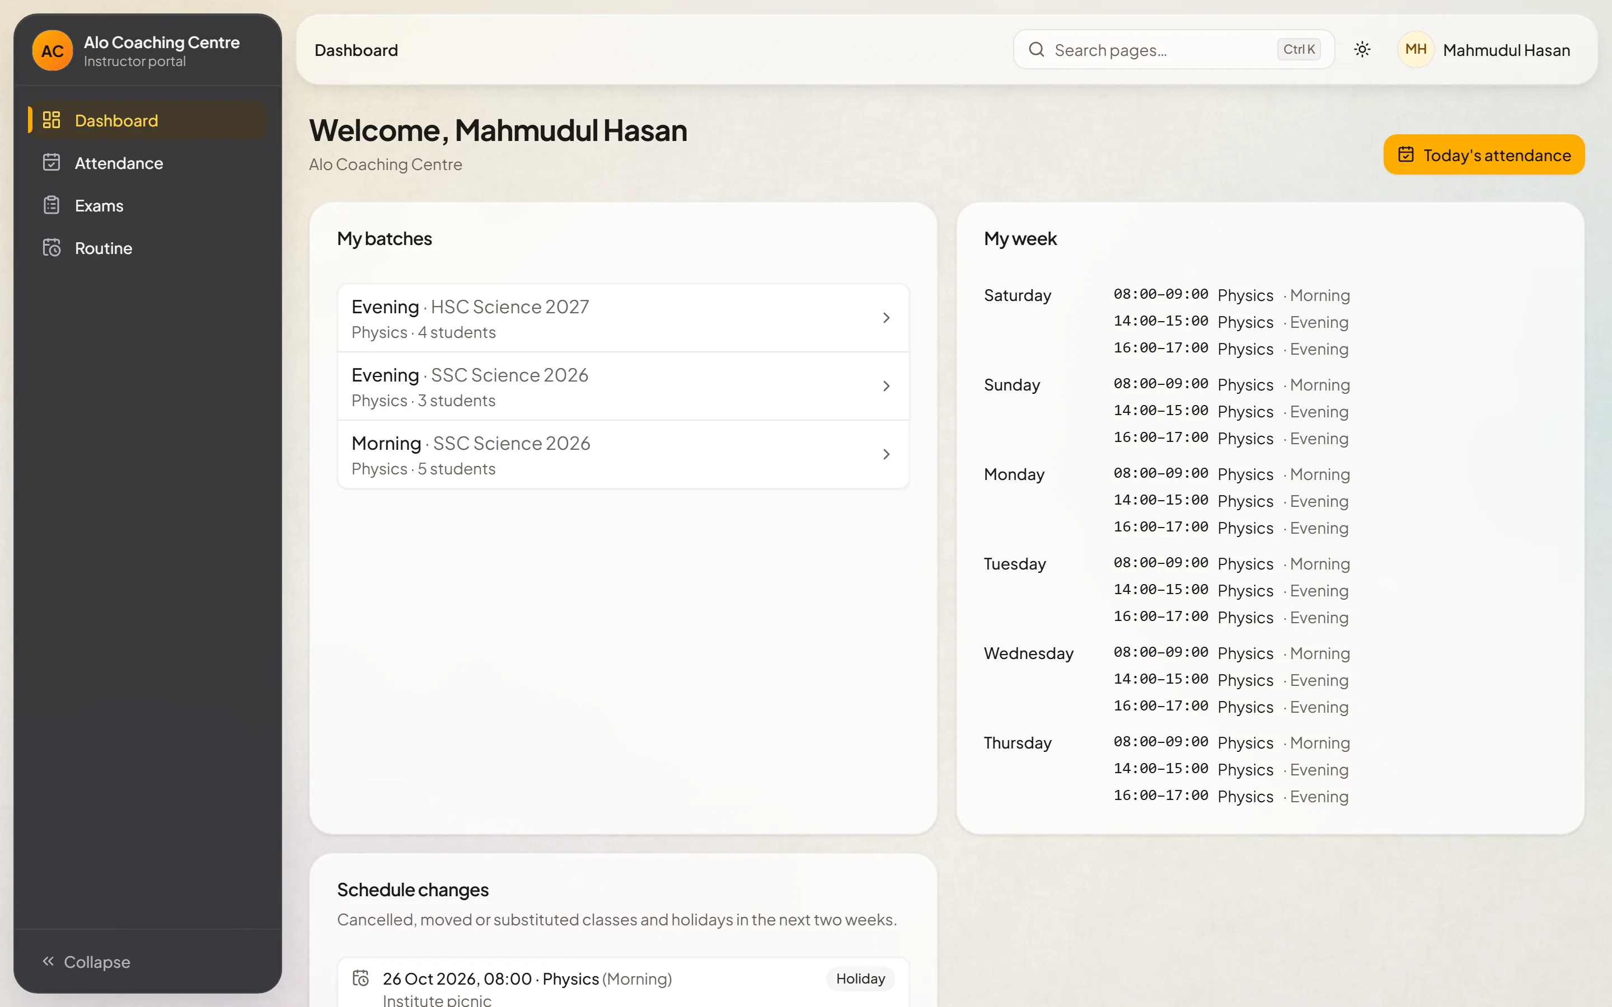Click the Routine calendar-clock icon
This screenshot has width=1612, height=1007.
51,248
